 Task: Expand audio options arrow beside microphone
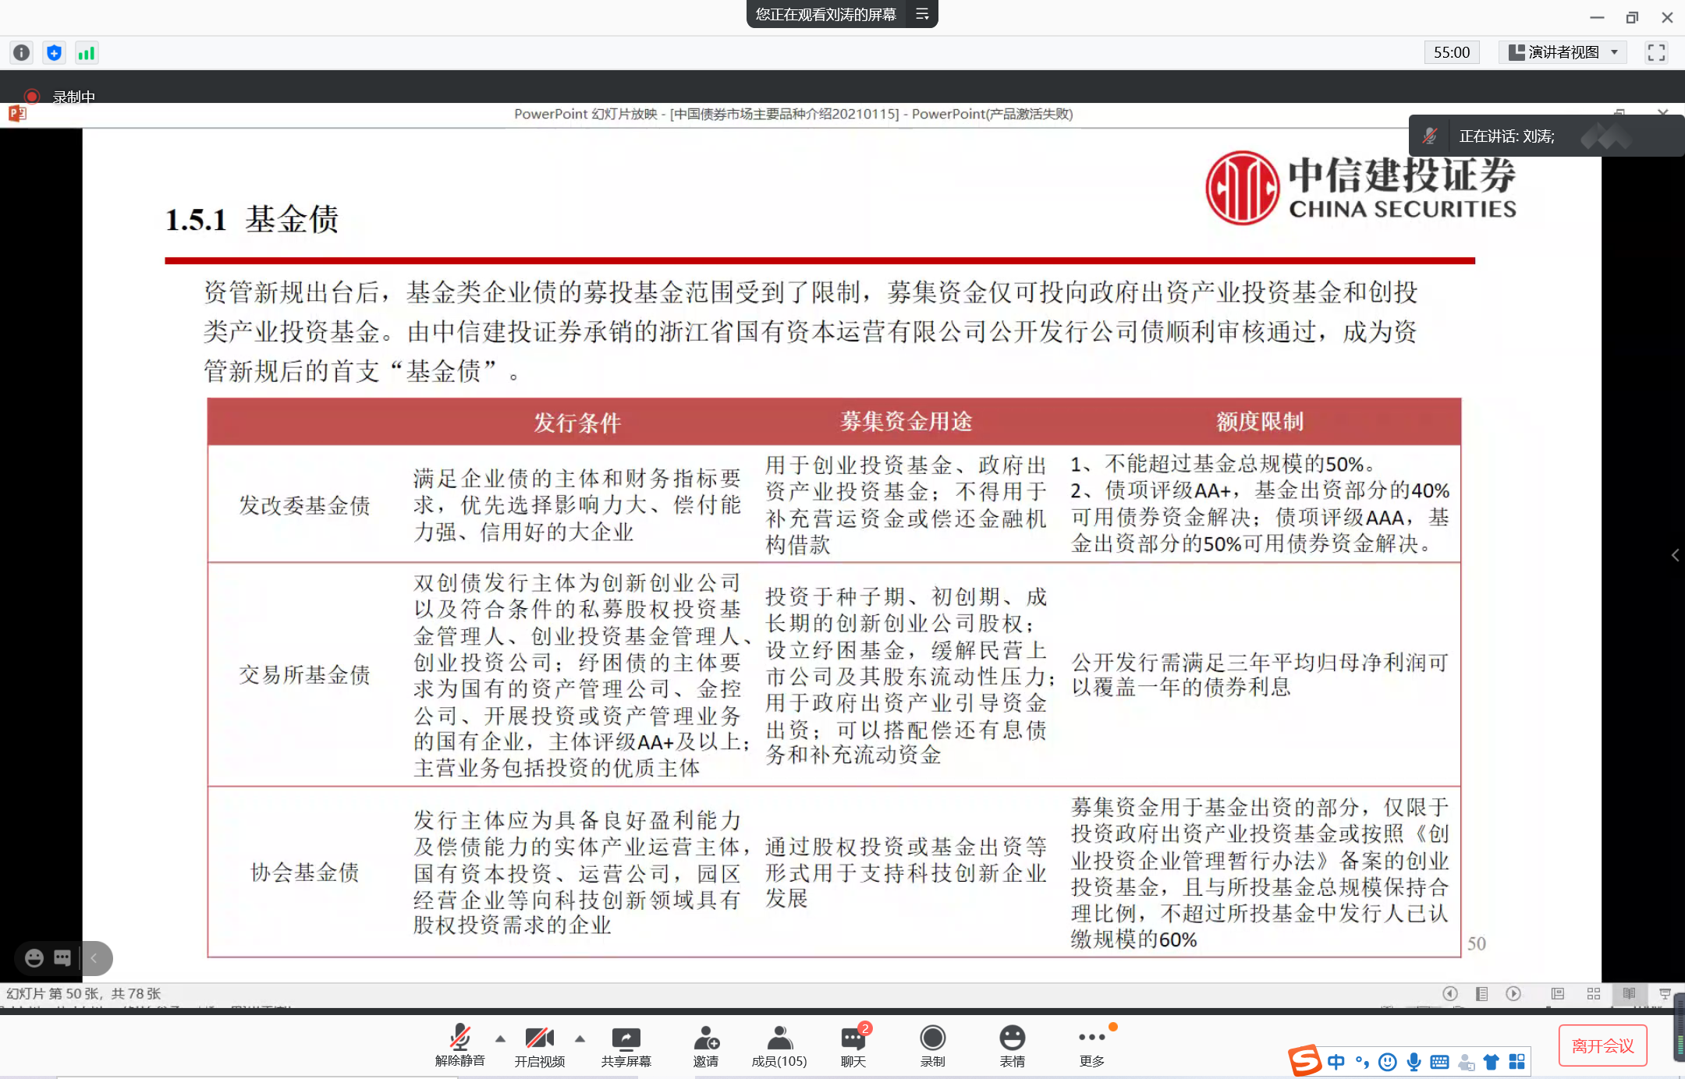coord(500,1038)
